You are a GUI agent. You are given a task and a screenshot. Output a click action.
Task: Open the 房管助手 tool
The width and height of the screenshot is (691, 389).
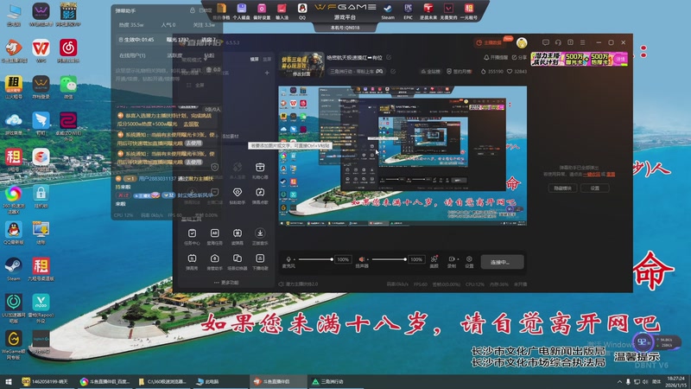[214, 262]
